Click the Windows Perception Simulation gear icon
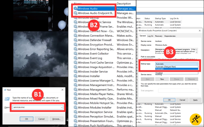The width and height of the screenshot is (204, 127). tap(75, 116)
